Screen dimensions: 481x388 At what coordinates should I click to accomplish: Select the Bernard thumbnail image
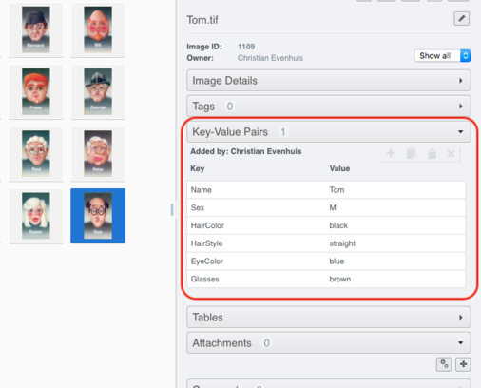click(36, 29)
